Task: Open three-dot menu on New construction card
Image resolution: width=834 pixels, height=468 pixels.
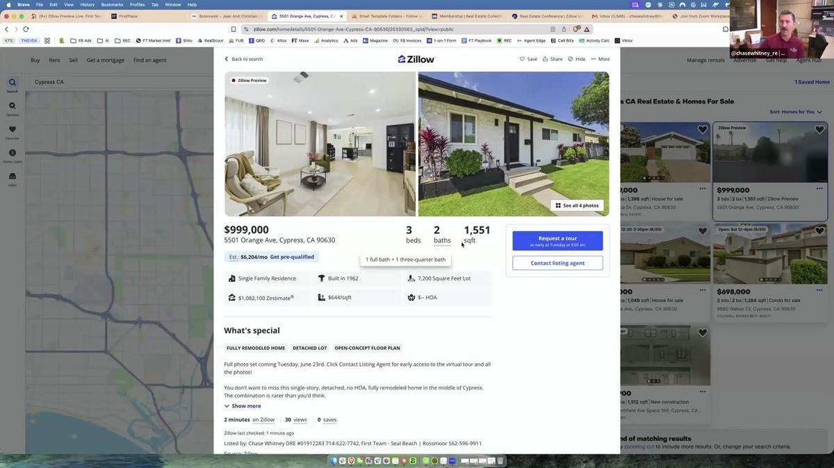Action: coord(703,392)
